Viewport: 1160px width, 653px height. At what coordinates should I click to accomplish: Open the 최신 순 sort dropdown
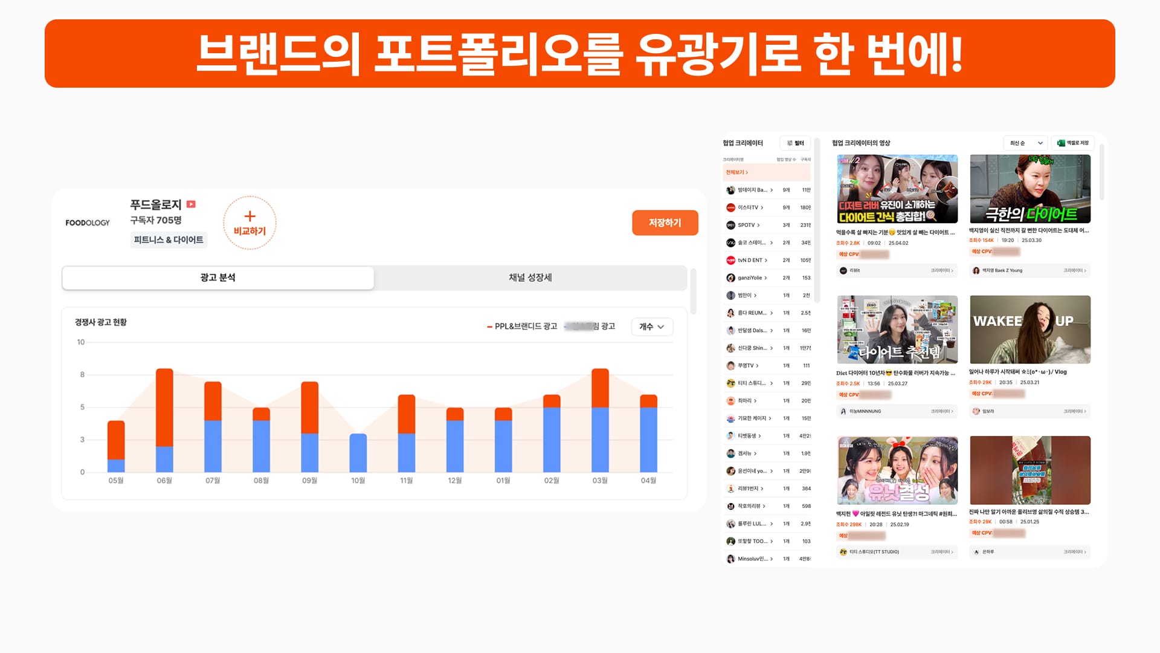point(1025,143)
